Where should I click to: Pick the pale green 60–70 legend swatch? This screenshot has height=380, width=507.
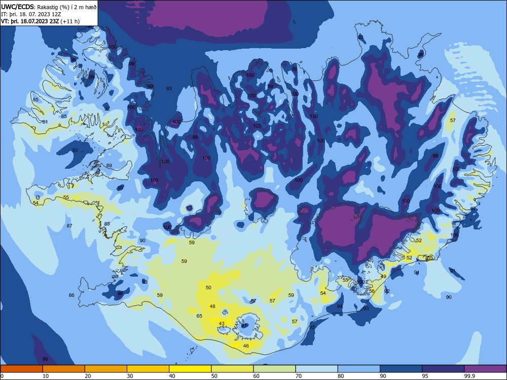pos(274,369)
